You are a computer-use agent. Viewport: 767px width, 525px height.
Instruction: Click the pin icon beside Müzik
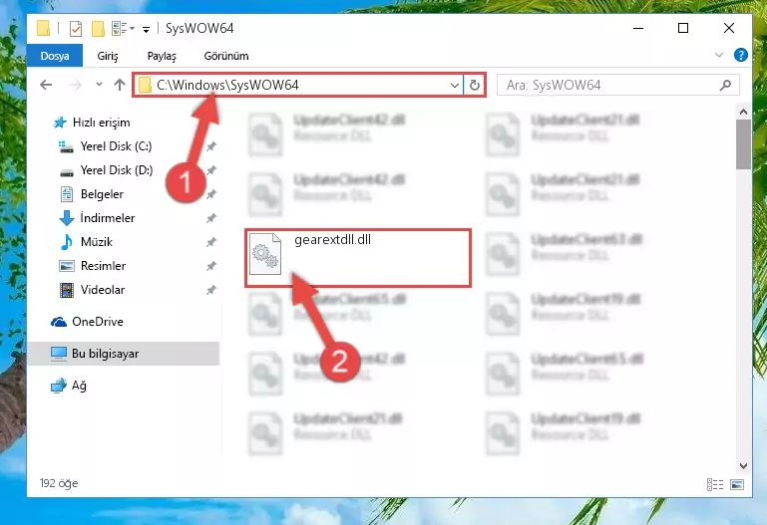pos(211,242)
